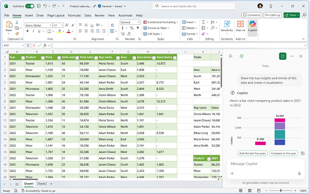Open Aptos (Body) font name box
Viewport: 310px width, 194px height.
coord(39,25)
